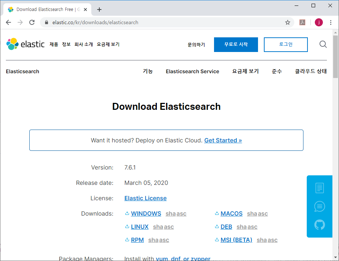Screen dimensions: 339x261
Task: Open asc link for MACOS
Action: click(263, 214)
